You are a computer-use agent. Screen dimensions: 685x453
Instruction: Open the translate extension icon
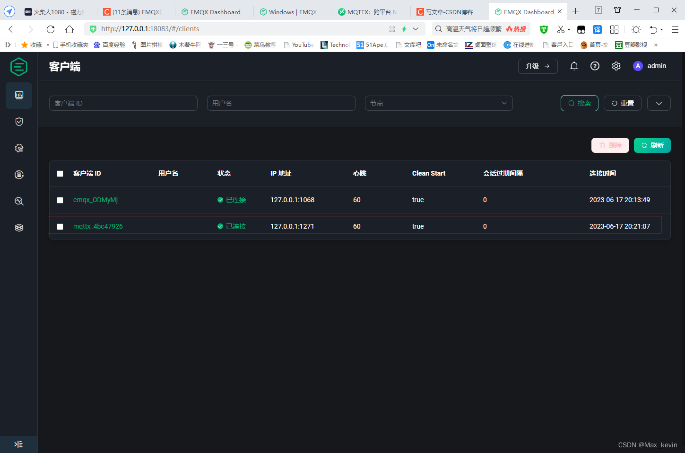tap(598, 29)
